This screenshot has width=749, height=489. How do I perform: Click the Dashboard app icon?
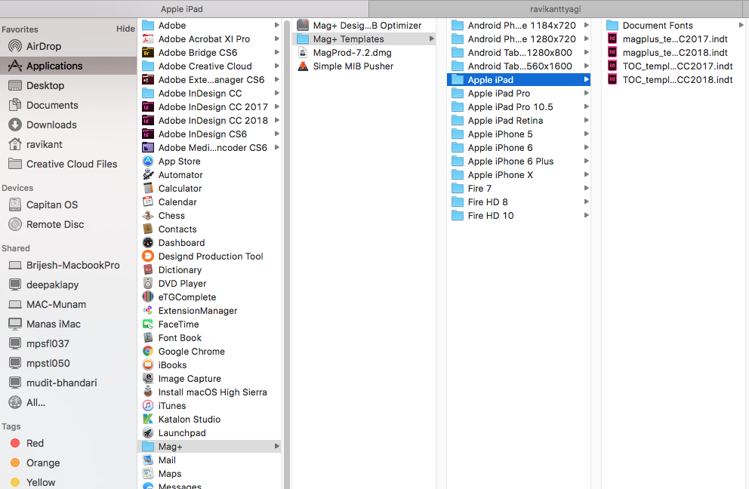click(x=148, y=243)
